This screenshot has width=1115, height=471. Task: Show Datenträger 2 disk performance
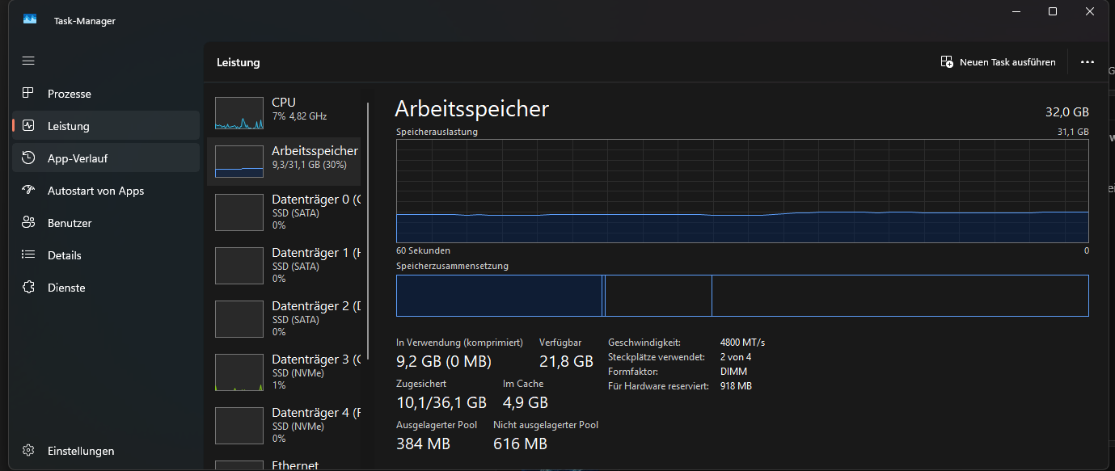pyautogui.click(x=283, y=318)
